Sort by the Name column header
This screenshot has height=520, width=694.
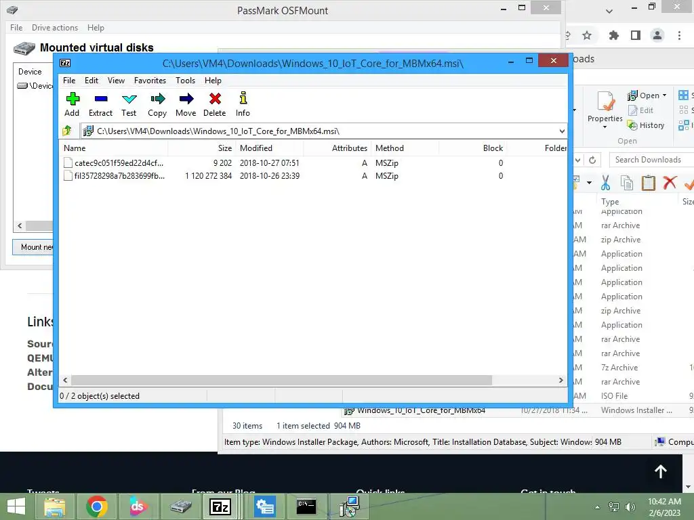point(113,148)
